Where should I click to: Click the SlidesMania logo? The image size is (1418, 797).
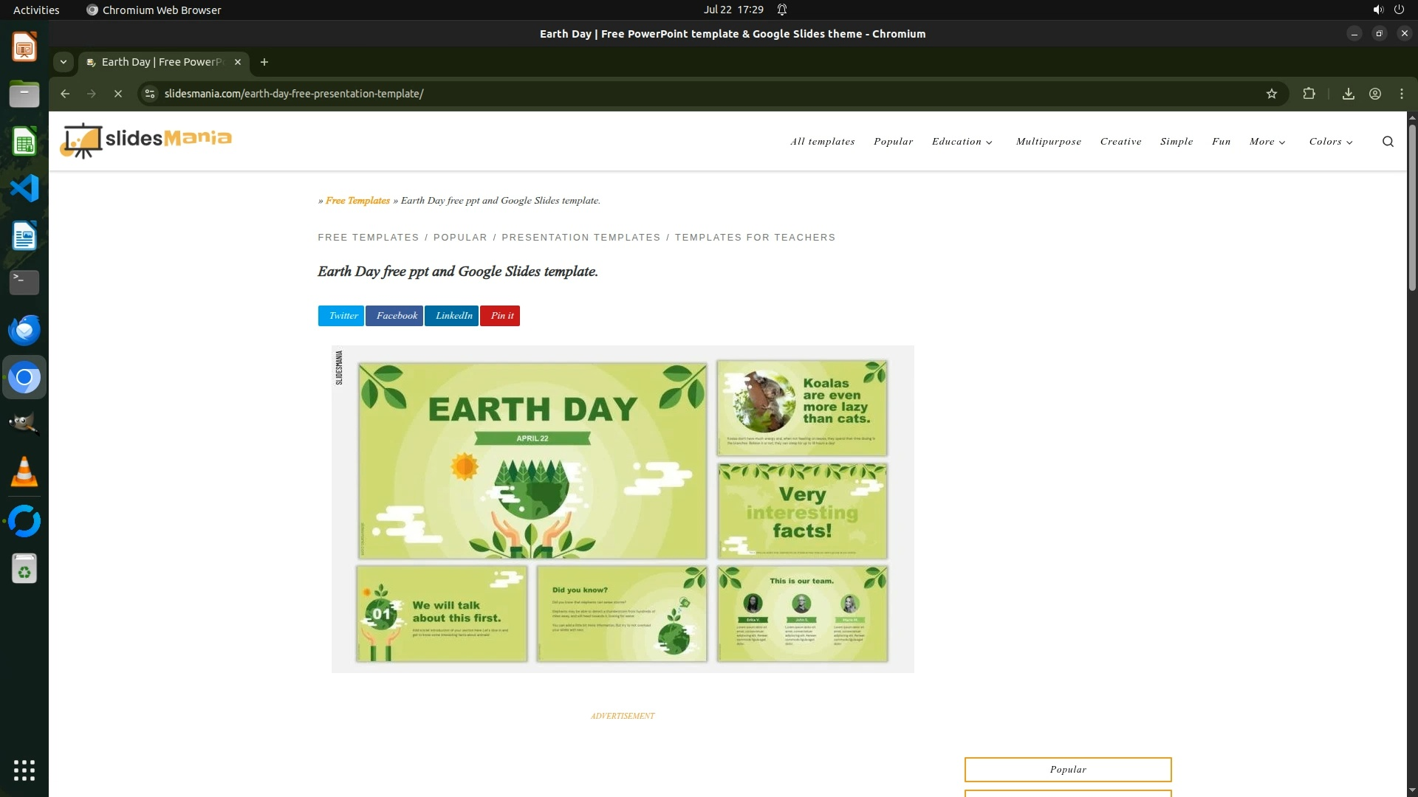tap(145, 139)
